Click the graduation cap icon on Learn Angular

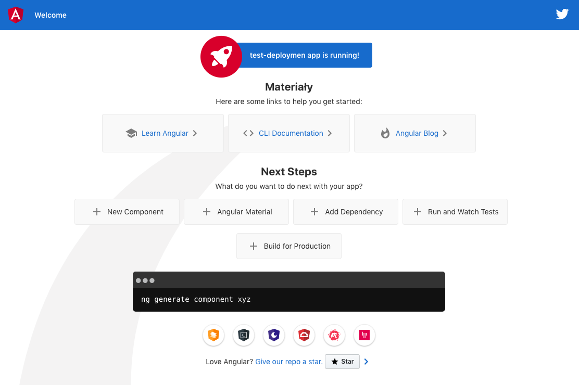point(131,133)
